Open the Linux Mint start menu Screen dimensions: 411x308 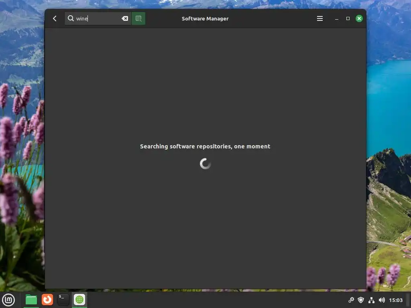pos(8,300)
